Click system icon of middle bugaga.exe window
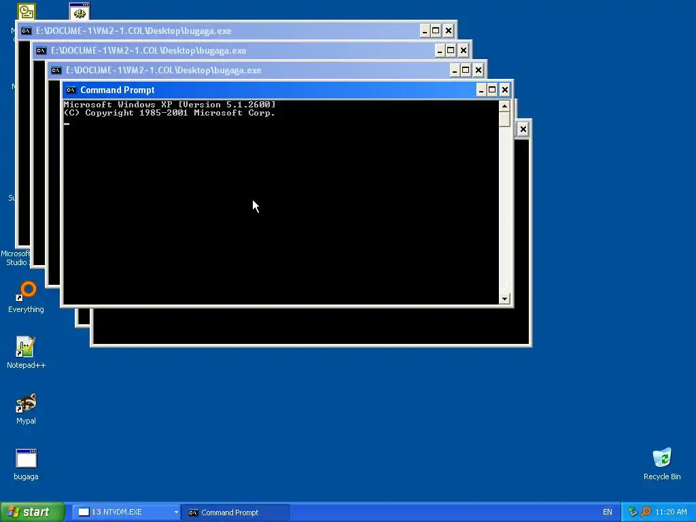The height and width of the screenshot is (522, 696). point(41,50)
